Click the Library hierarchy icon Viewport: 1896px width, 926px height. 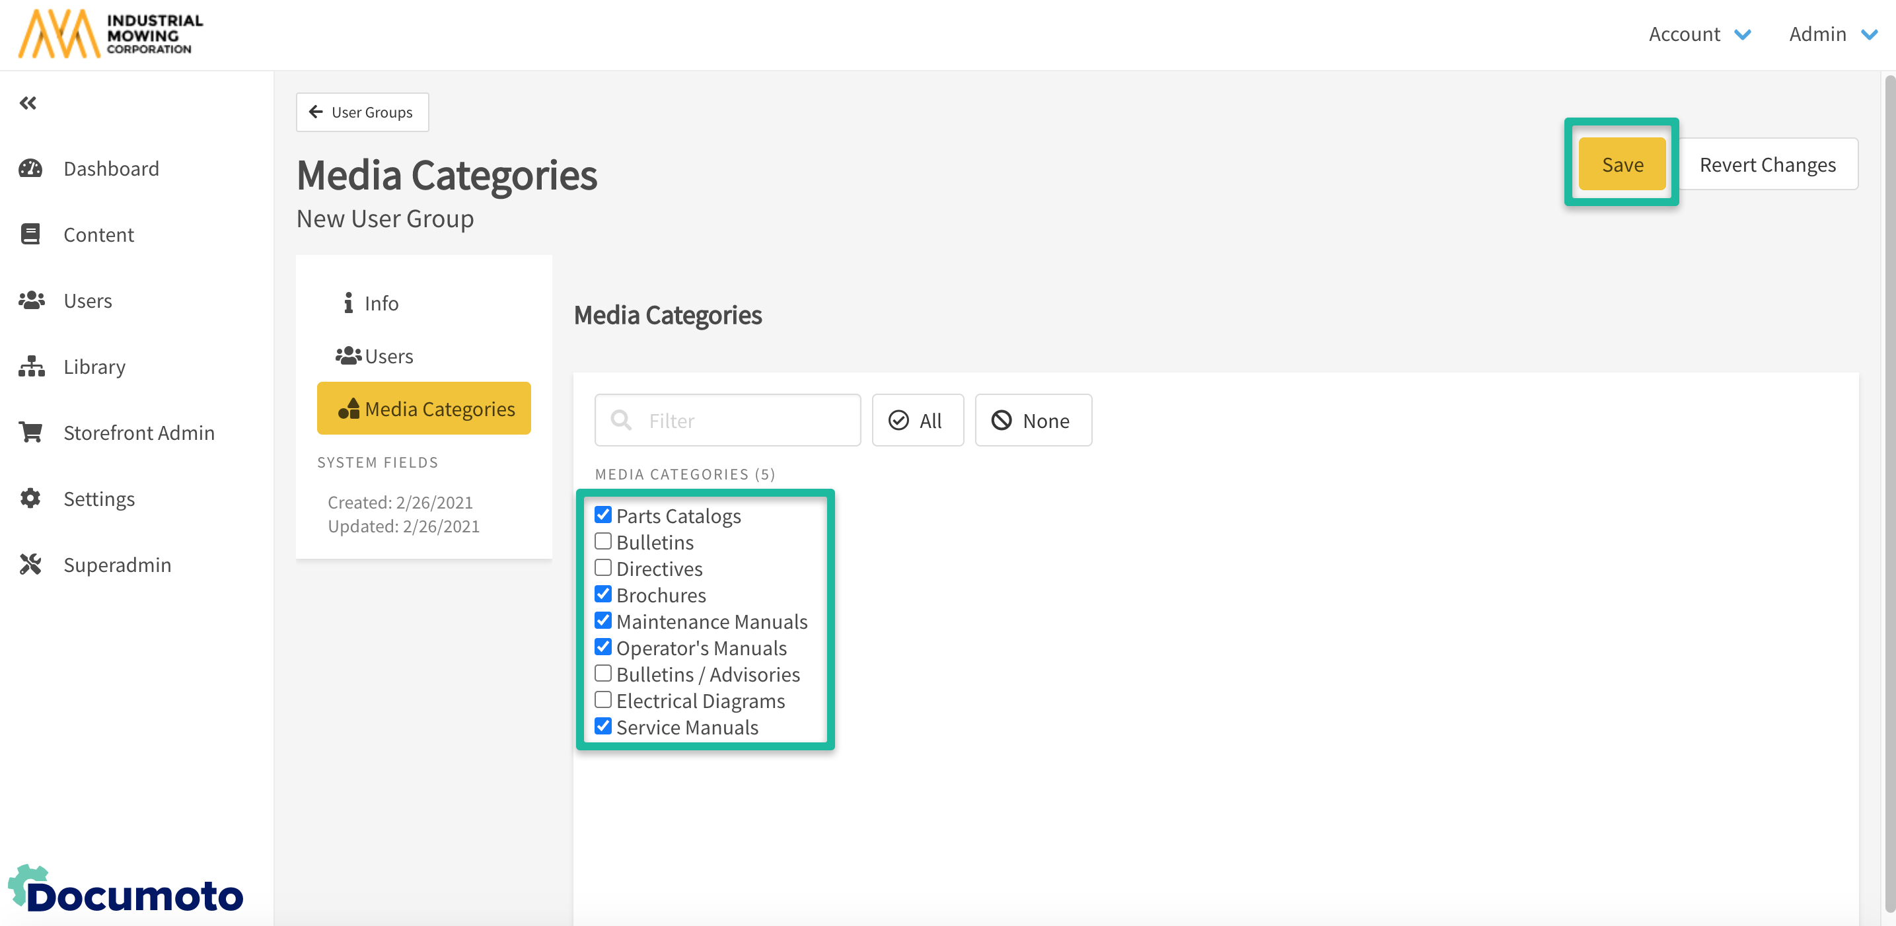point(31,366)
